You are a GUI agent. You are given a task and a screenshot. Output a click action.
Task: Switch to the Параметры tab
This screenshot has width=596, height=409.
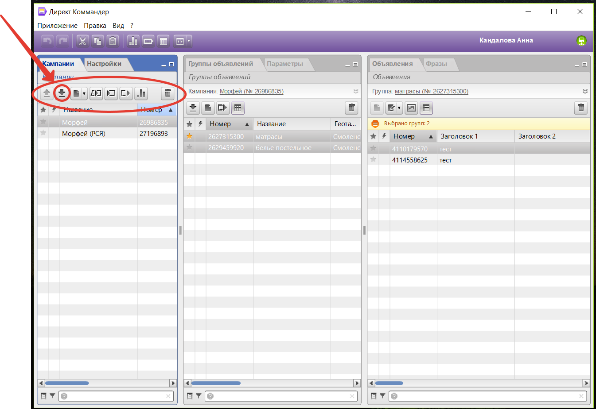[x=285, y=64]
